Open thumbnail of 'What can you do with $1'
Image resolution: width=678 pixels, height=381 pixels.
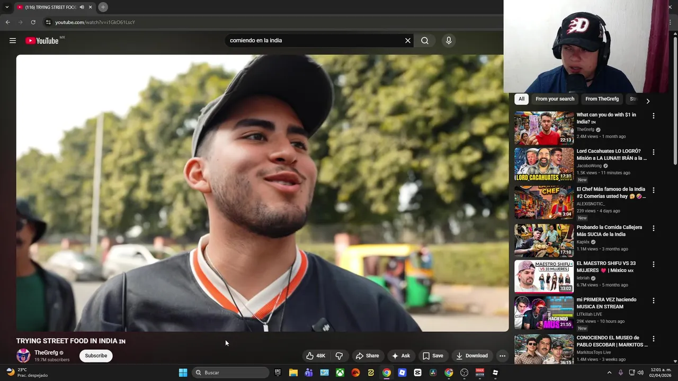(x=544, y=128)
